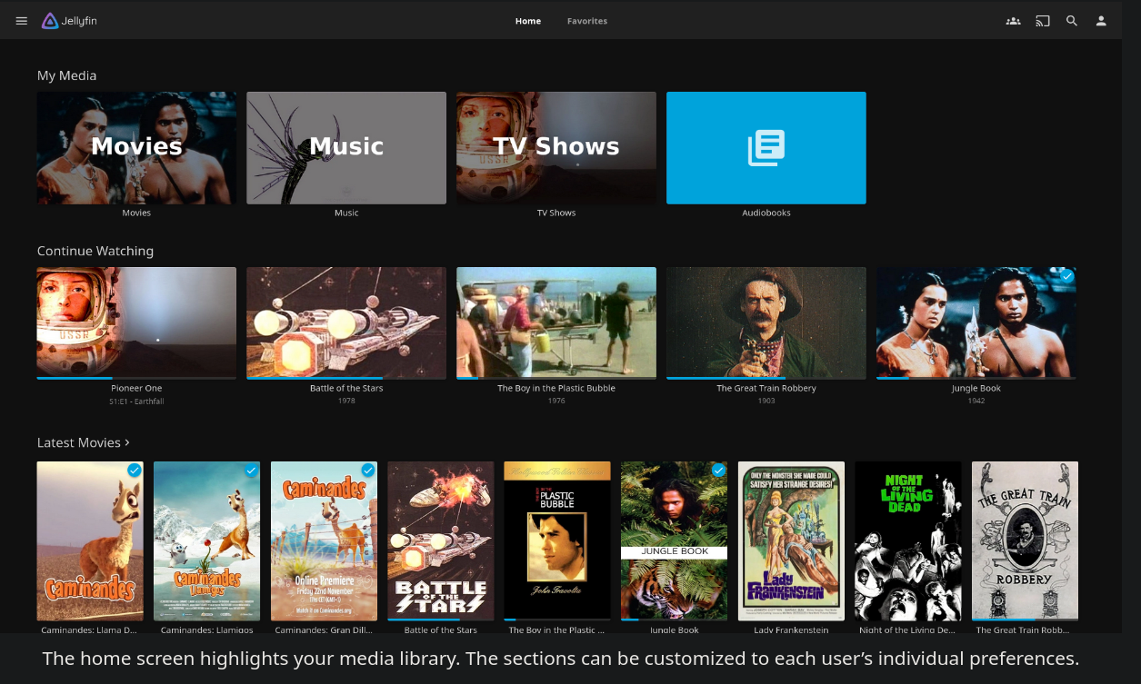The width and height of the screenshot is (1141, 684).
Task: Click 'The Great Train Robbery' title in Continue Watching
Action: (766, 388)
